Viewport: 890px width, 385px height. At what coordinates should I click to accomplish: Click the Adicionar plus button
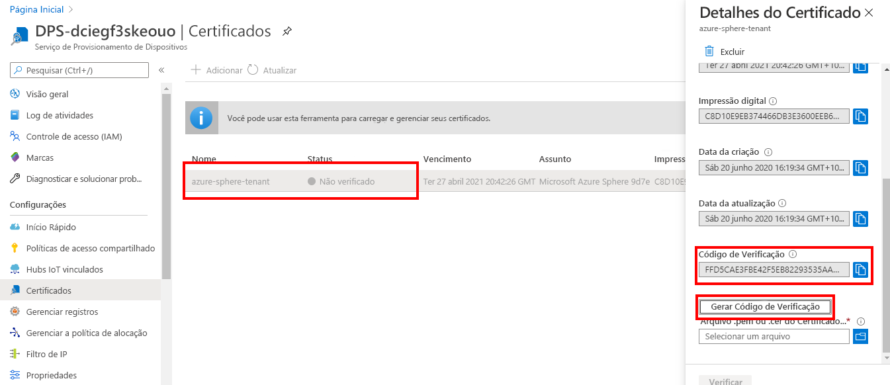click(216, 70)
